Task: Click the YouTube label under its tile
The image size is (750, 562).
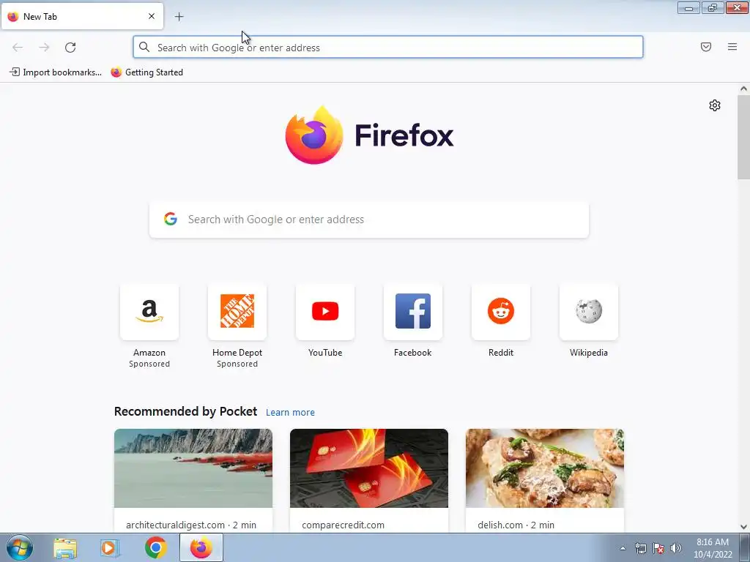Action: pos(325,353)
